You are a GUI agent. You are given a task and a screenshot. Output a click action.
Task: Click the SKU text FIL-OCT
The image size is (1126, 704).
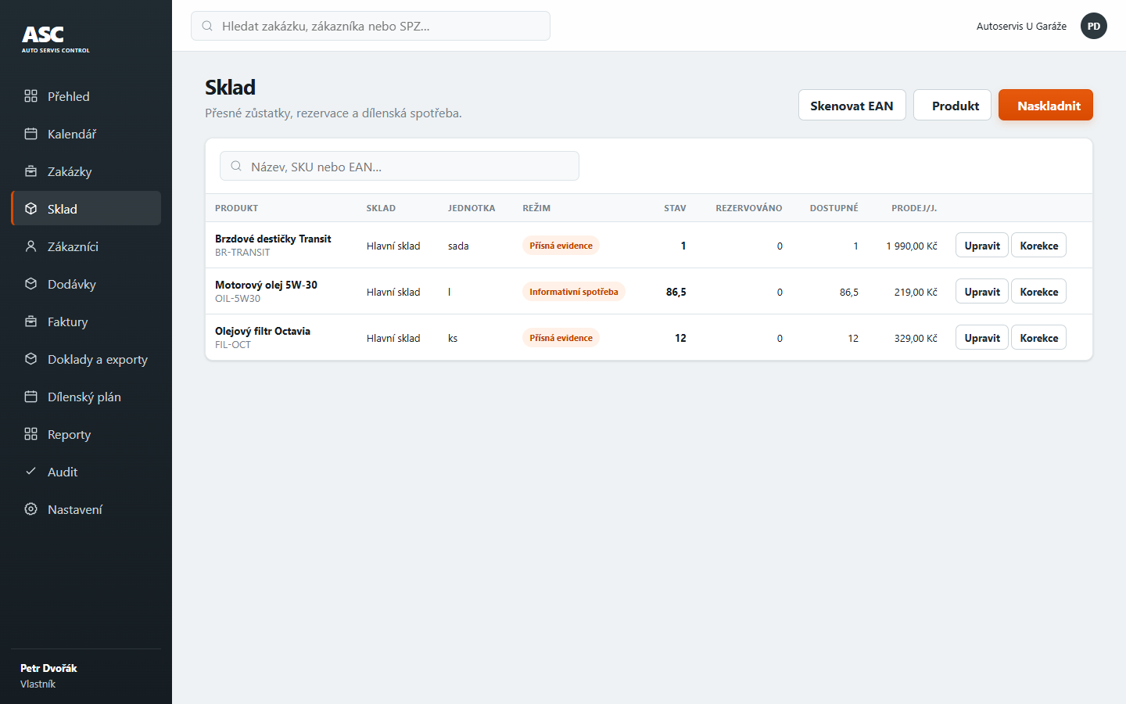pyautogui.click(x=233, y=345)
